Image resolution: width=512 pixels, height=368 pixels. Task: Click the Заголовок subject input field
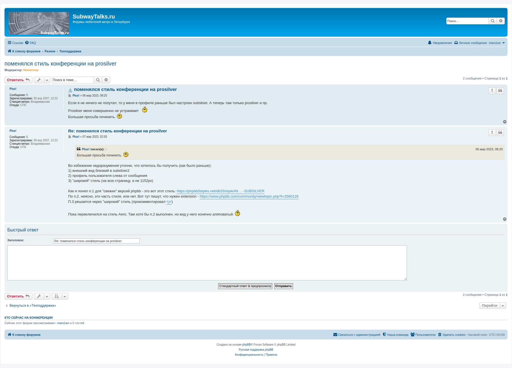tap(96, 241)
